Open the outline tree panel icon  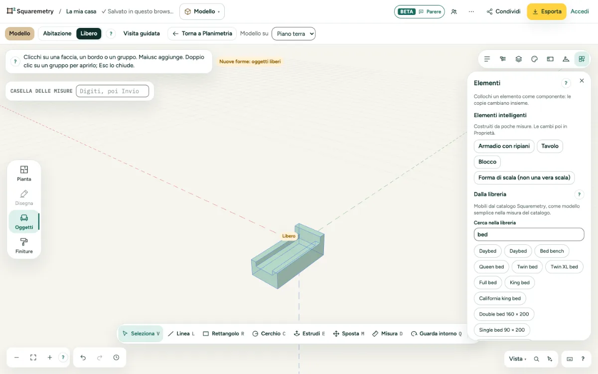tap(503, 59)
